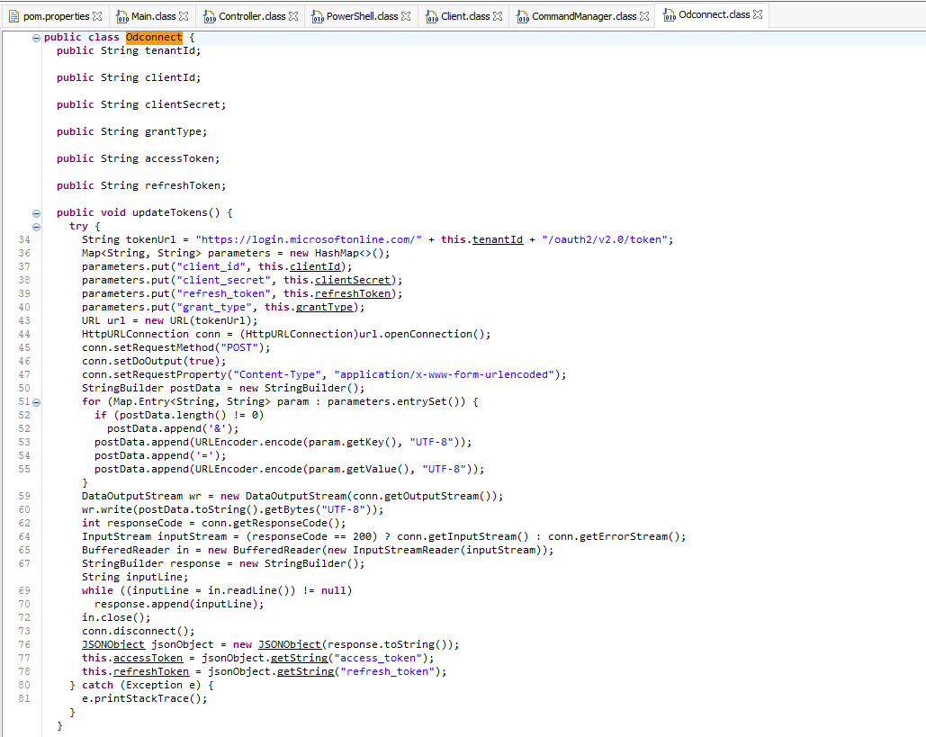Click the Main.class file icon
The image size is (926, 737).
point(121,16)
